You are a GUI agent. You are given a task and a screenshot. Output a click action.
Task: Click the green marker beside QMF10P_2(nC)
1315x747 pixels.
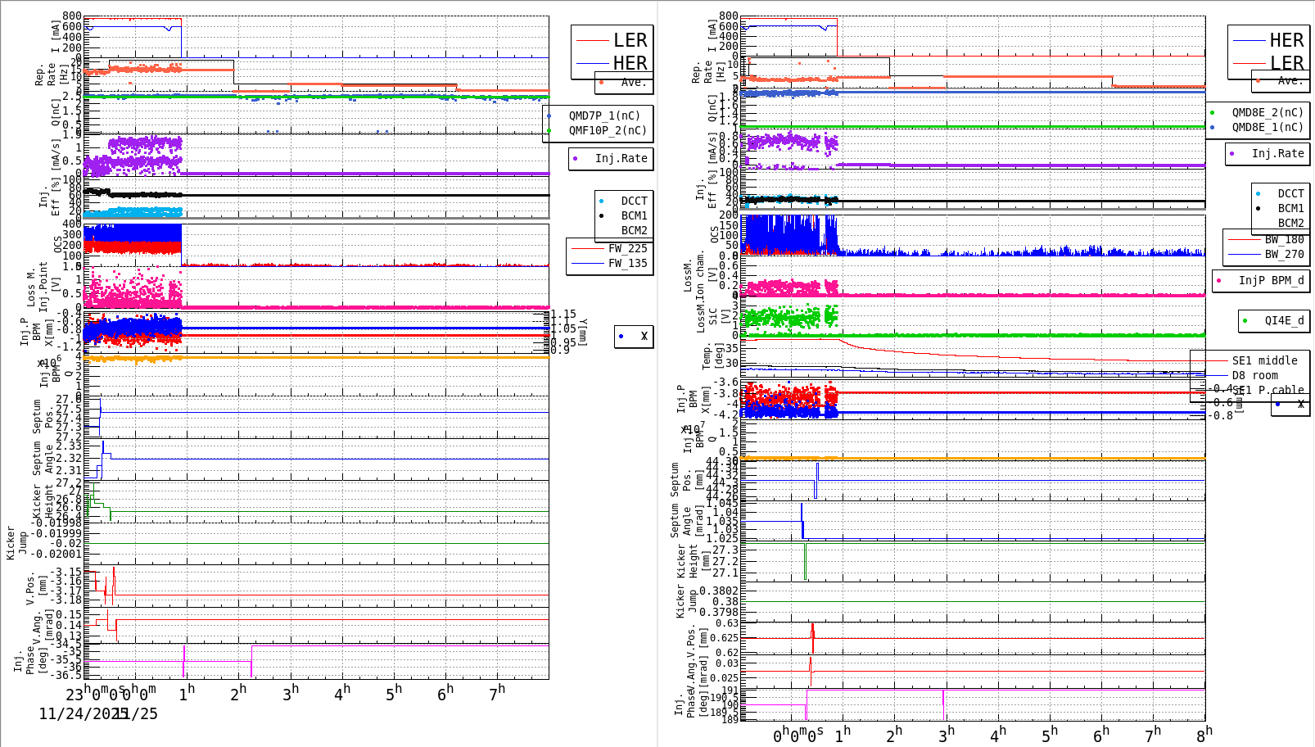(x=549, y=131)
